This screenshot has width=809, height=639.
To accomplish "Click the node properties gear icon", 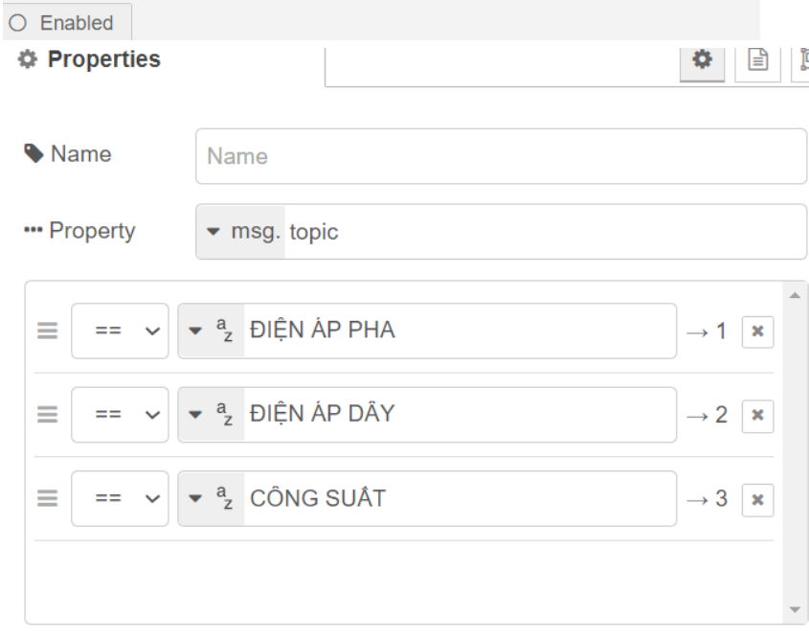I will [x=703, y=59].
